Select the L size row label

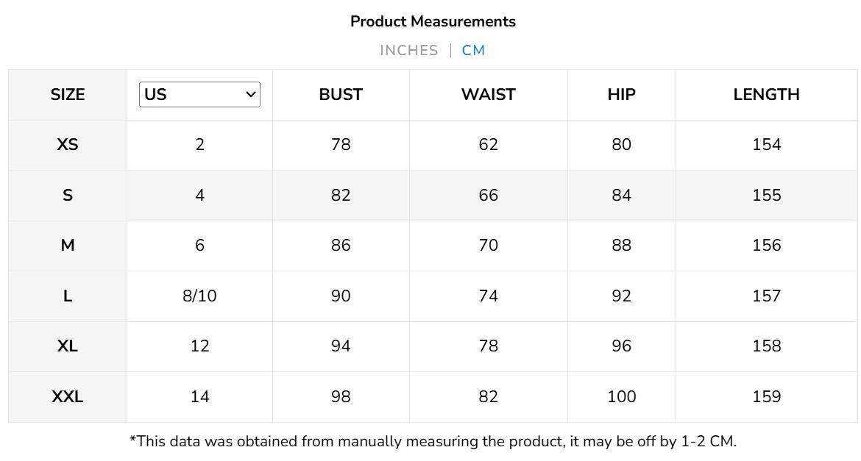[x=68, y=296]
